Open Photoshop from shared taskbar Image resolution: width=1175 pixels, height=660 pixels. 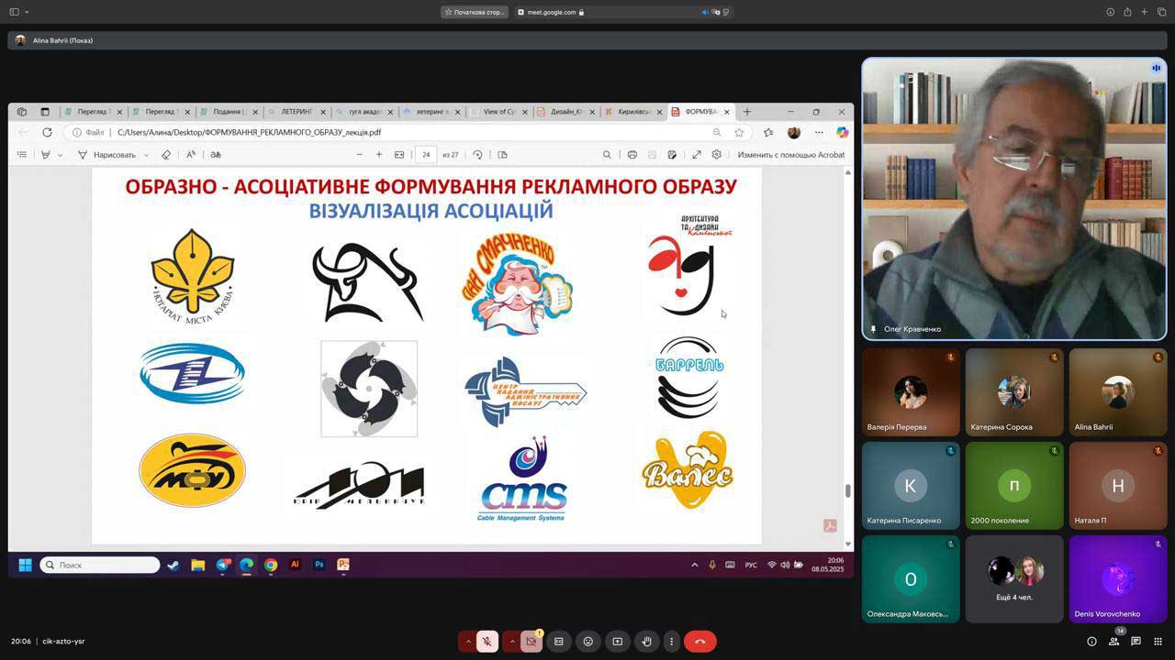click(319, 565)
